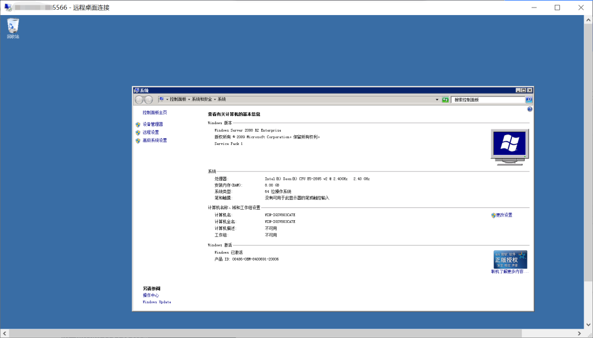Image resolution: width=593 pixels, height=338 pixels.
Task: Click the Windows logo monitor image
Action: pos(510,147)
